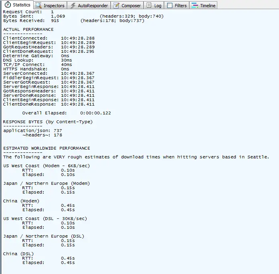Click the China (Modem) heading

point(21,201)
